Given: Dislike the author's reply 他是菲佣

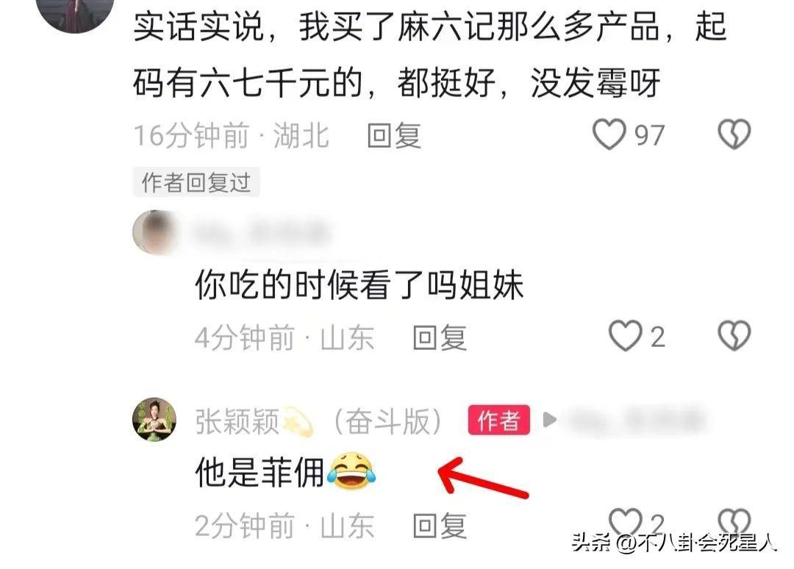Looking at the screenshot, I should (x=734, y=523).
